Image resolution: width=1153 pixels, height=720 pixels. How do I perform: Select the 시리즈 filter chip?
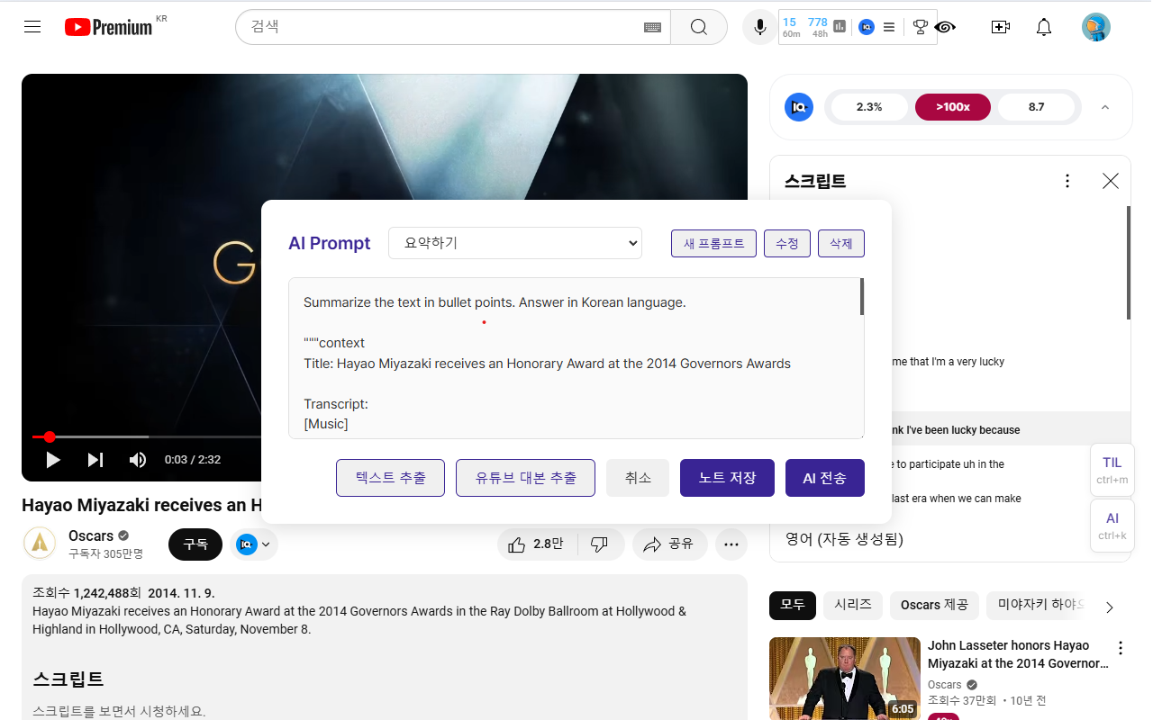click(853, 605)
